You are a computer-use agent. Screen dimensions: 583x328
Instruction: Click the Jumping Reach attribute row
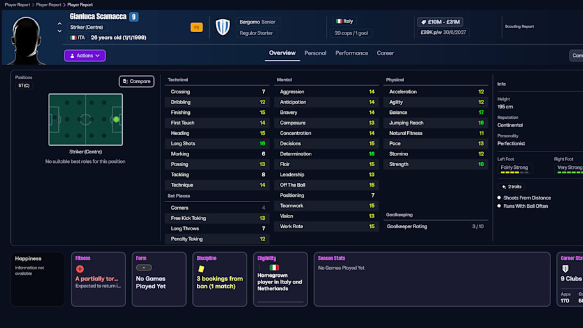coord(436,123)
